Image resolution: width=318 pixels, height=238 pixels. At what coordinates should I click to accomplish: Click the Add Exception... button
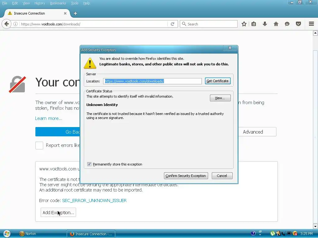58,213
